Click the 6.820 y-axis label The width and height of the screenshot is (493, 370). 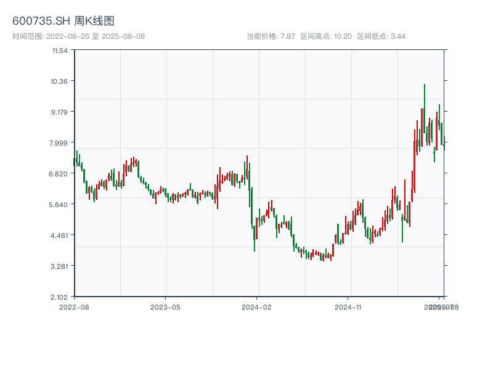coord(58,174)
